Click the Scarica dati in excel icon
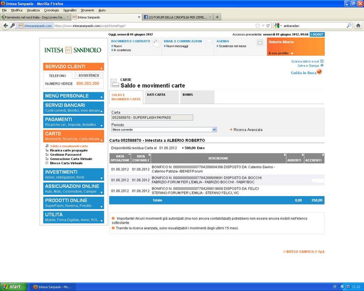The image size is (364, 291). click(322, 61)
